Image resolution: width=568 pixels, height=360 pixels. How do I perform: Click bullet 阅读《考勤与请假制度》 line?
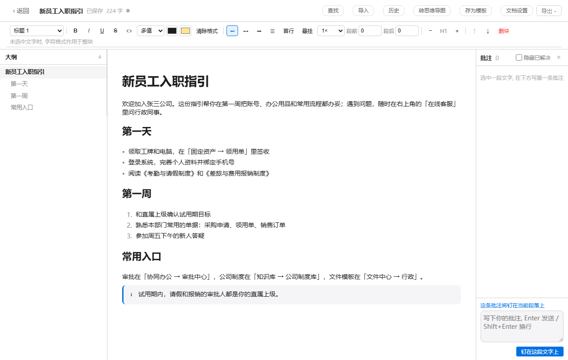[x=199, y=173]
